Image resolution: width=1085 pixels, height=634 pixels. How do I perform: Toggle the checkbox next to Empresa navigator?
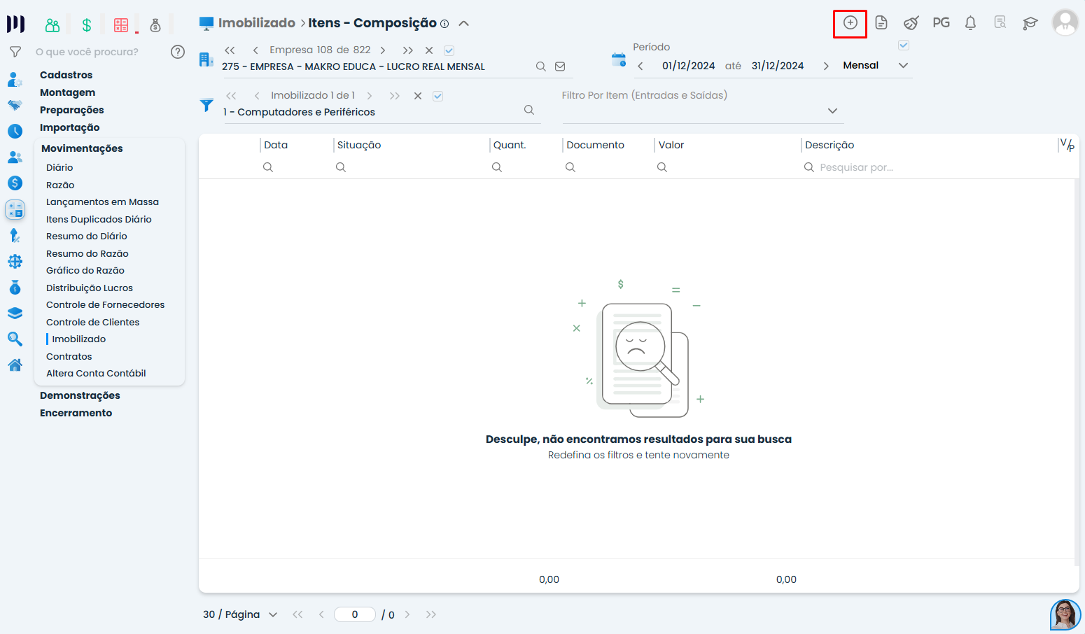(449, 50)
